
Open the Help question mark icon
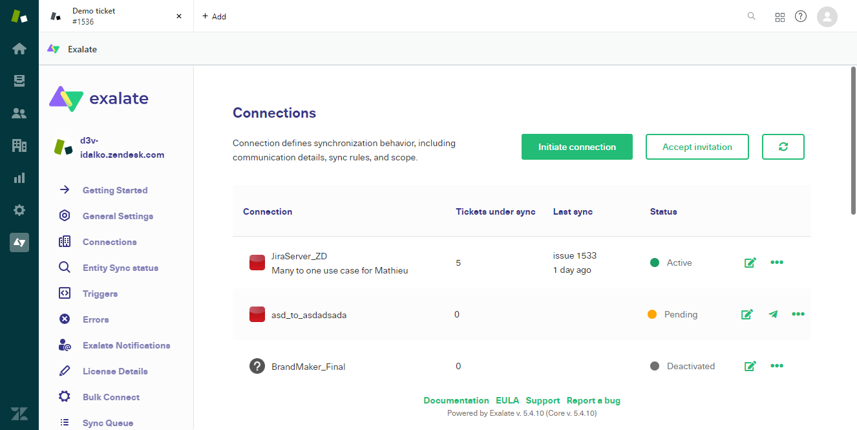[801, 16]
